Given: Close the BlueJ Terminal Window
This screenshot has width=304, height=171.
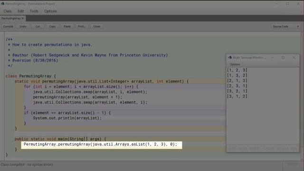Looking at the screenshot, I should (294, 57).
